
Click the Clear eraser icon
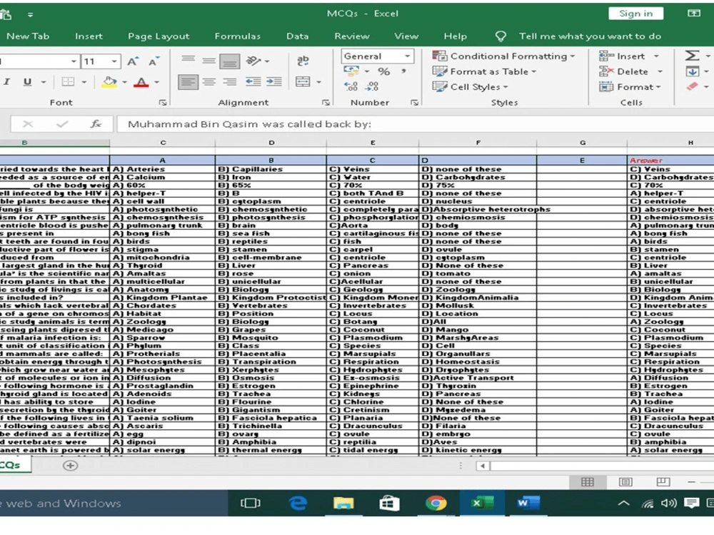tap(693, 86)
